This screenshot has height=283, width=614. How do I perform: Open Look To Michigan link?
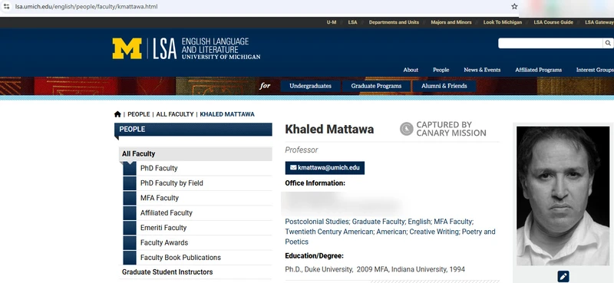503,22
